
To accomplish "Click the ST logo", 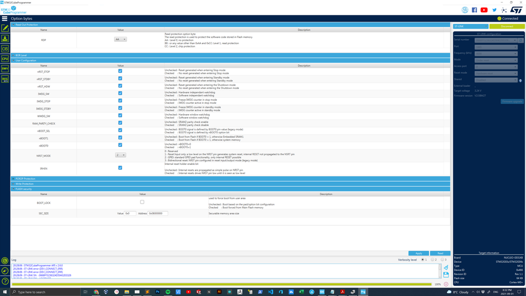I will [x=517, y=10].
